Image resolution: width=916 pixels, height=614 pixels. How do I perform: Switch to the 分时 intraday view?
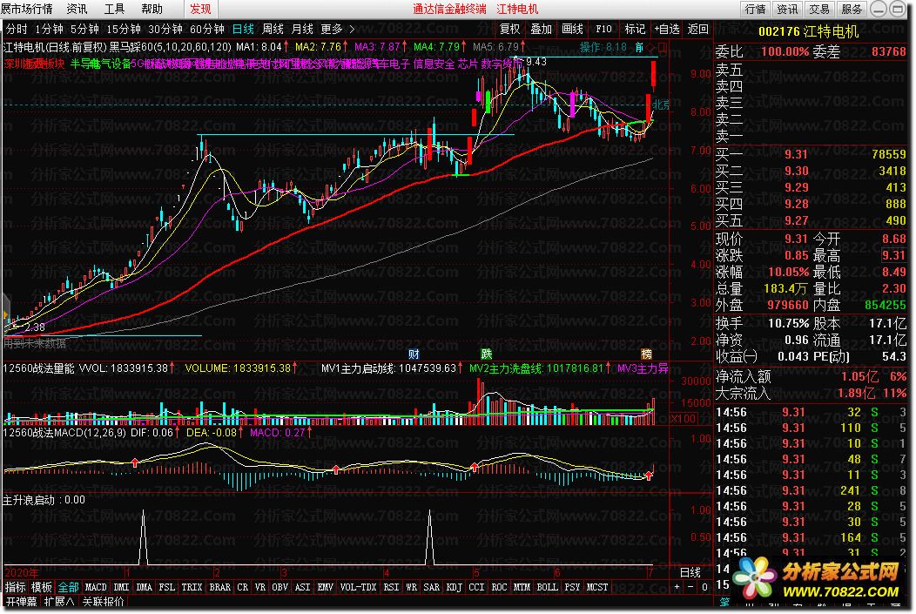17,29
